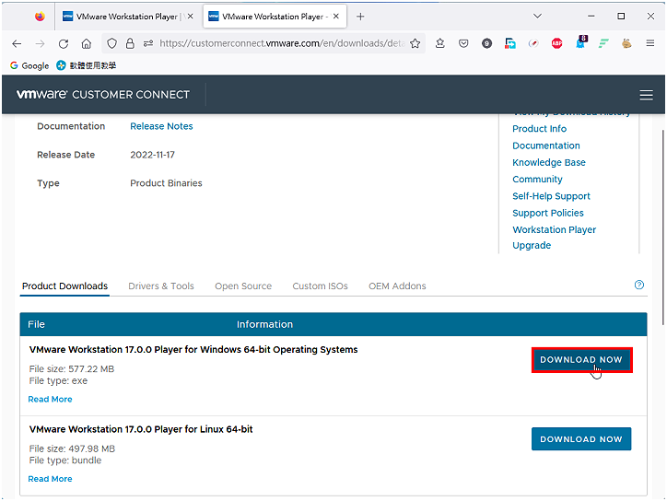Click the File type: bundle text
The image size is (667, 501).
coord(65,460)
